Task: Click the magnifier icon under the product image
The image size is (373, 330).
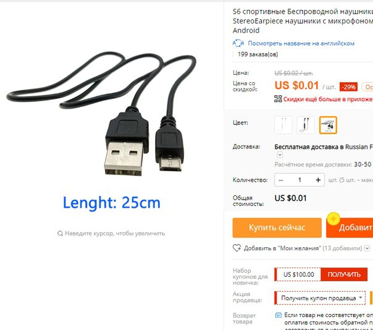Action: point(60,233)
